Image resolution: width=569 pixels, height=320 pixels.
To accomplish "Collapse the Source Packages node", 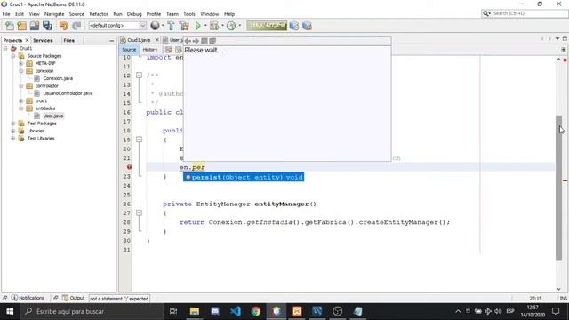I will click(13, 56).
